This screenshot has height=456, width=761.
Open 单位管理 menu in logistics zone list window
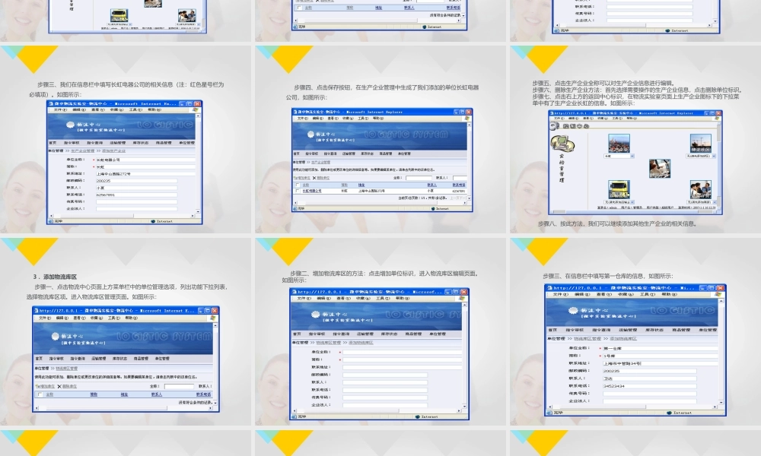click(x=163, y=358)
